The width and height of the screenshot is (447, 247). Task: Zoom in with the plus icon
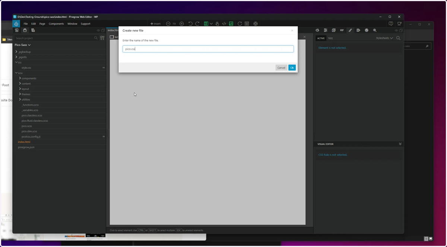click(182, 24)
